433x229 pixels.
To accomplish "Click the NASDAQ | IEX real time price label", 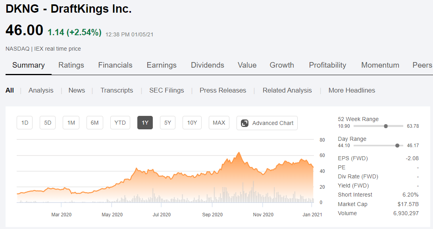I will click(x=43, y=49).
